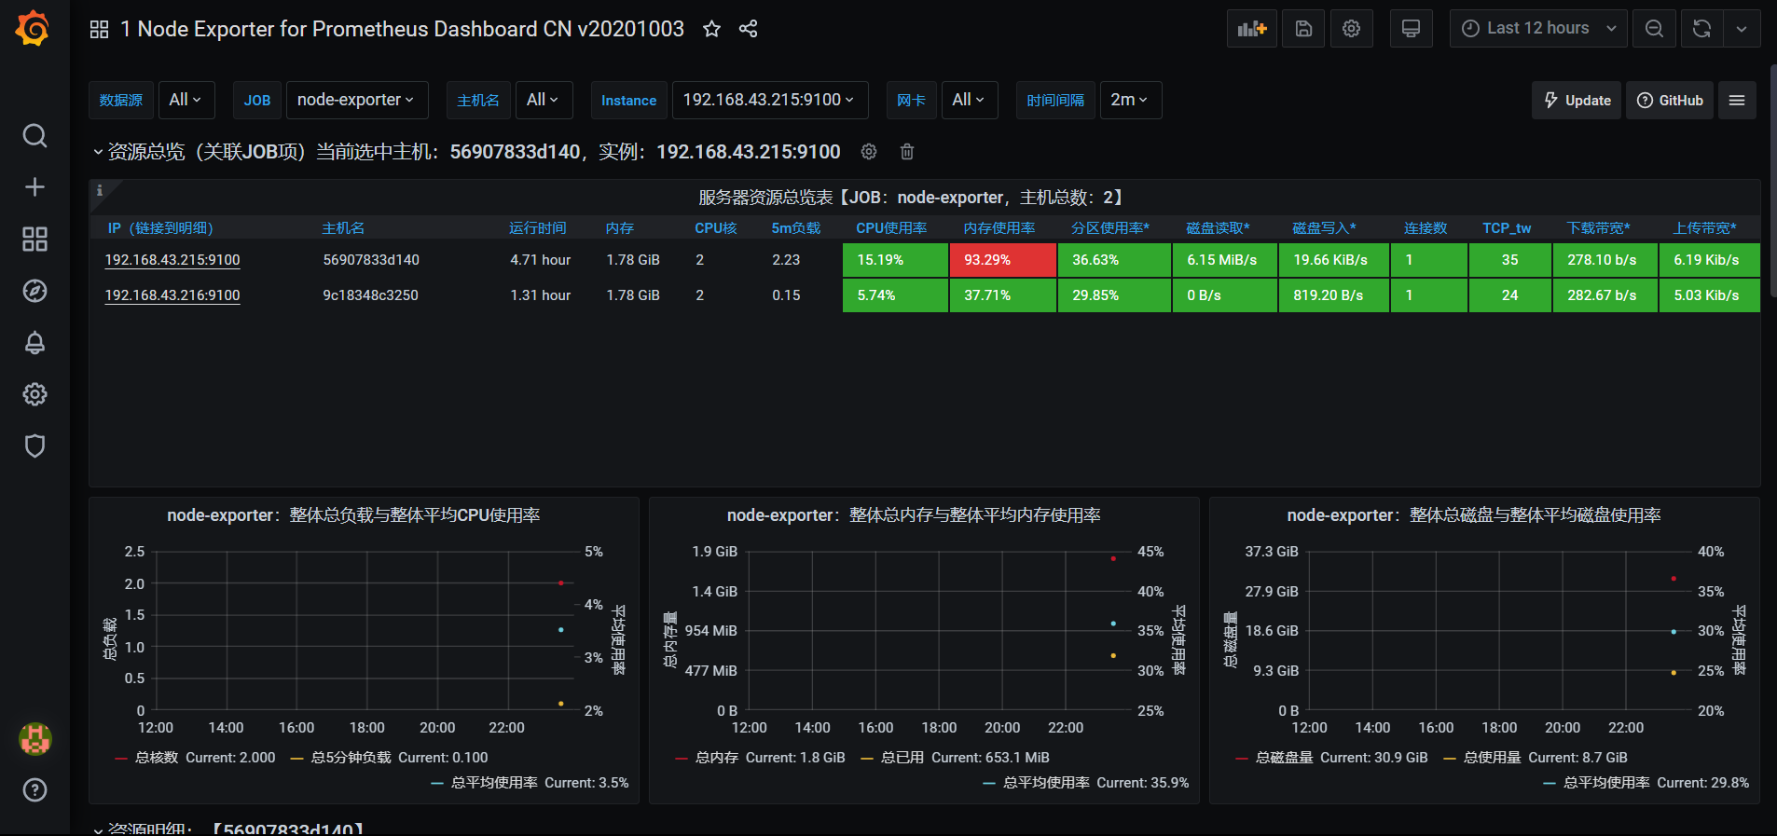Open 192.168.43.215:9100 detail link
Viewport: 1777px width, 836px height.
(172, 260)
